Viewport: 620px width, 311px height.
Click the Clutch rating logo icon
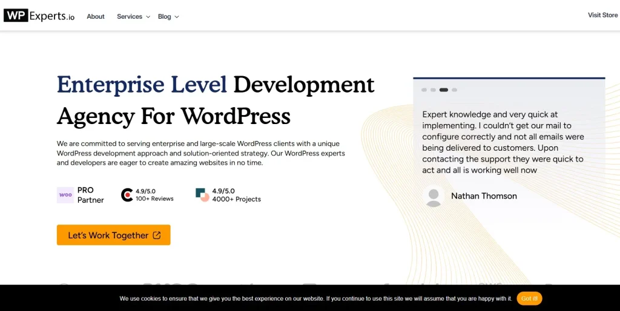pyautogui.click(x=127, y=195)
